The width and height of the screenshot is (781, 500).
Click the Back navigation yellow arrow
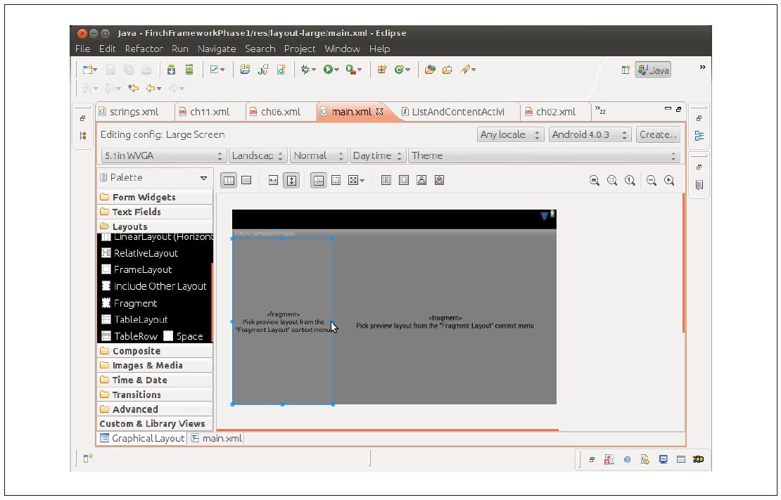151,88
